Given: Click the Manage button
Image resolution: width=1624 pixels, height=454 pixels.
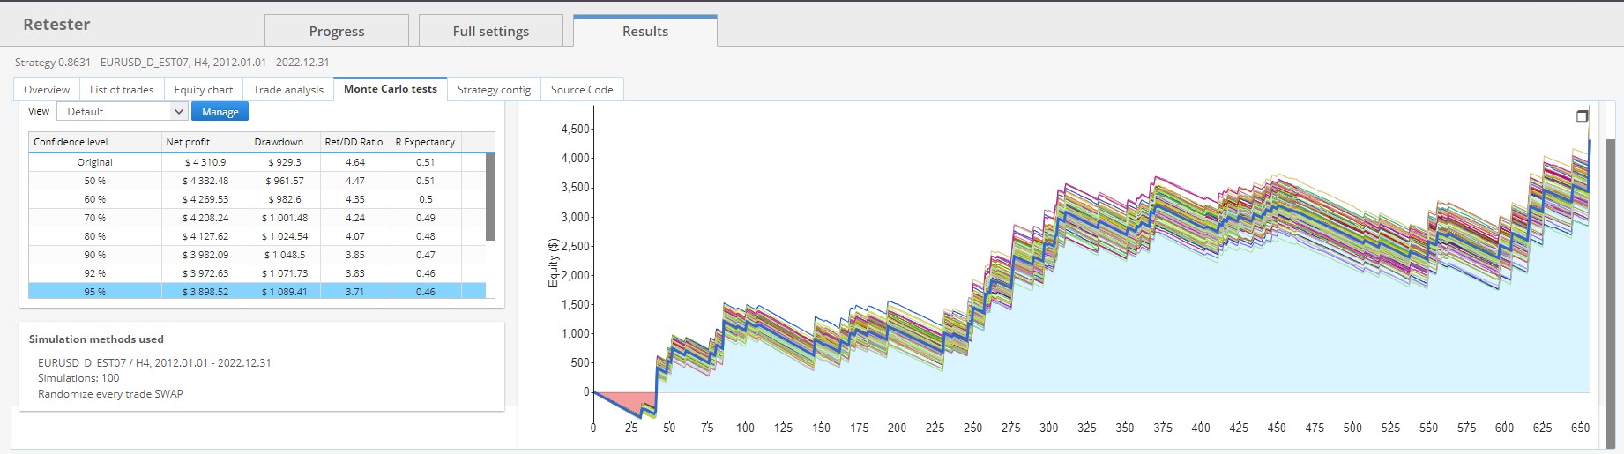Looking at the screenshot, I should (x=220, y=112).
